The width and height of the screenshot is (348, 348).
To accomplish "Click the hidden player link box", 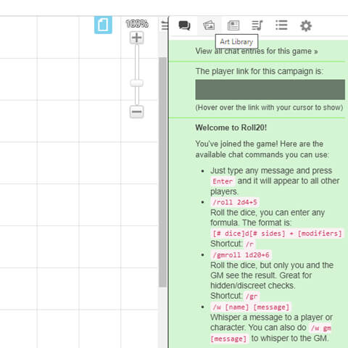I will 270,90.
